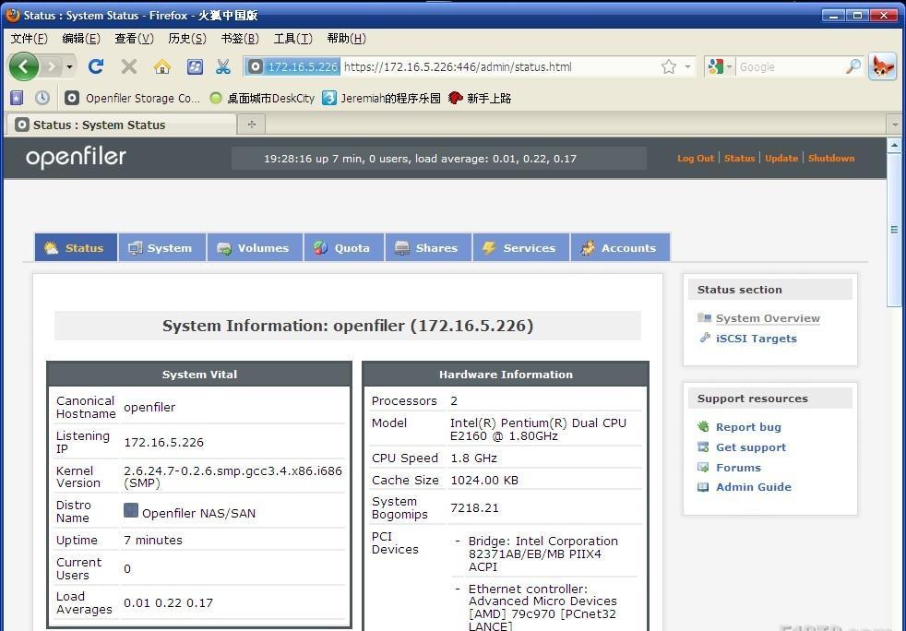This screenshot has width=906, height=631.
Task: Open the 编辑(E) menu
Action: (81, 39)
